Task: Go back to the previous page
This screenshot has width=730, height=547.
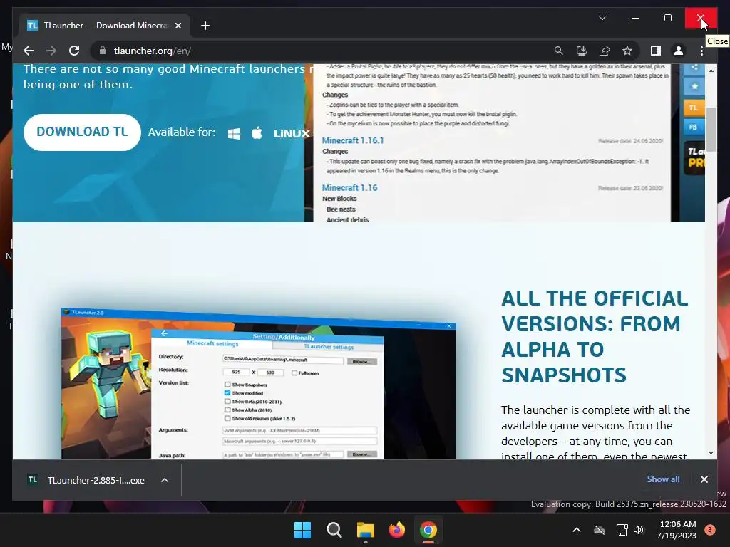Action: (x=29, y=51)
